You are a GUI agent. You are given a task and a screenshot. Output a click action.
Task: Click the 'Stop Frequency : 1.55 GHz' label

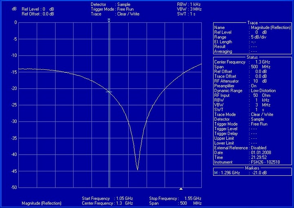tap(175, 199)
